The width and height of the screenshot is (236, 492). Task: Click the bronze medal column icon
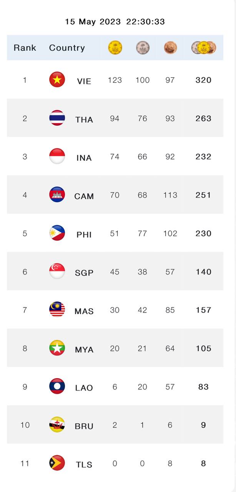(170, 48)
